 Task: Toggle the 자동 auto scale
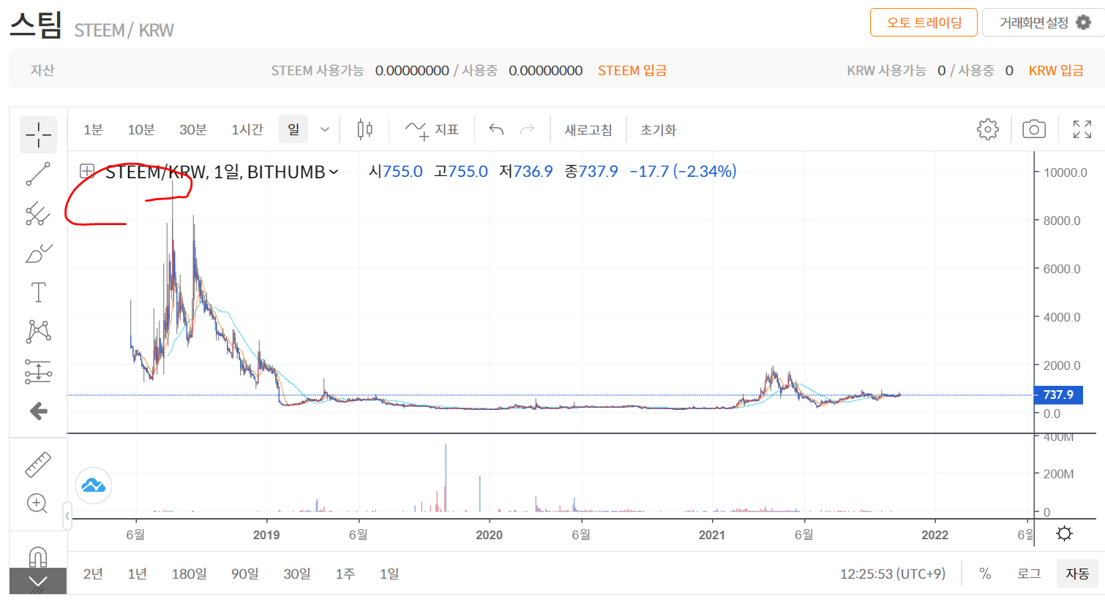(1077, 574)
